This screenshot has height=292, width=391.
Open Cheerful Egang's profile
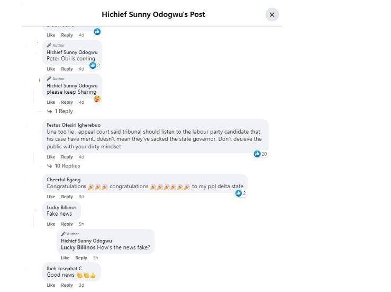tap(63, 180)
